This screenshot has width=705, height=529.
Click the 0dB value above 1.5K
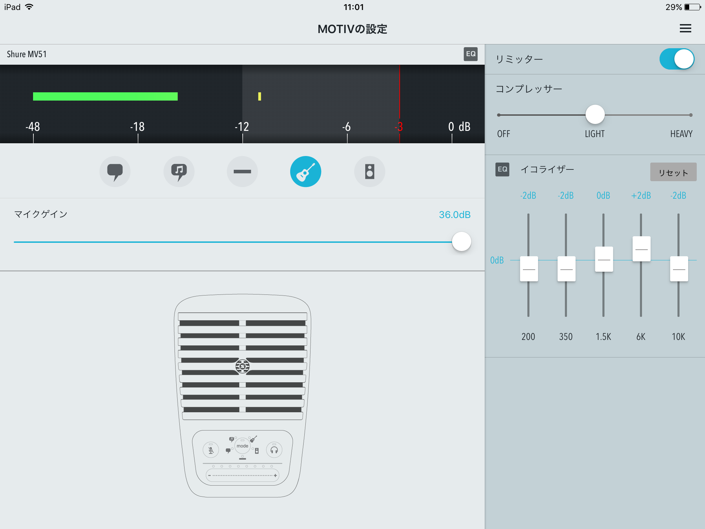603,196
